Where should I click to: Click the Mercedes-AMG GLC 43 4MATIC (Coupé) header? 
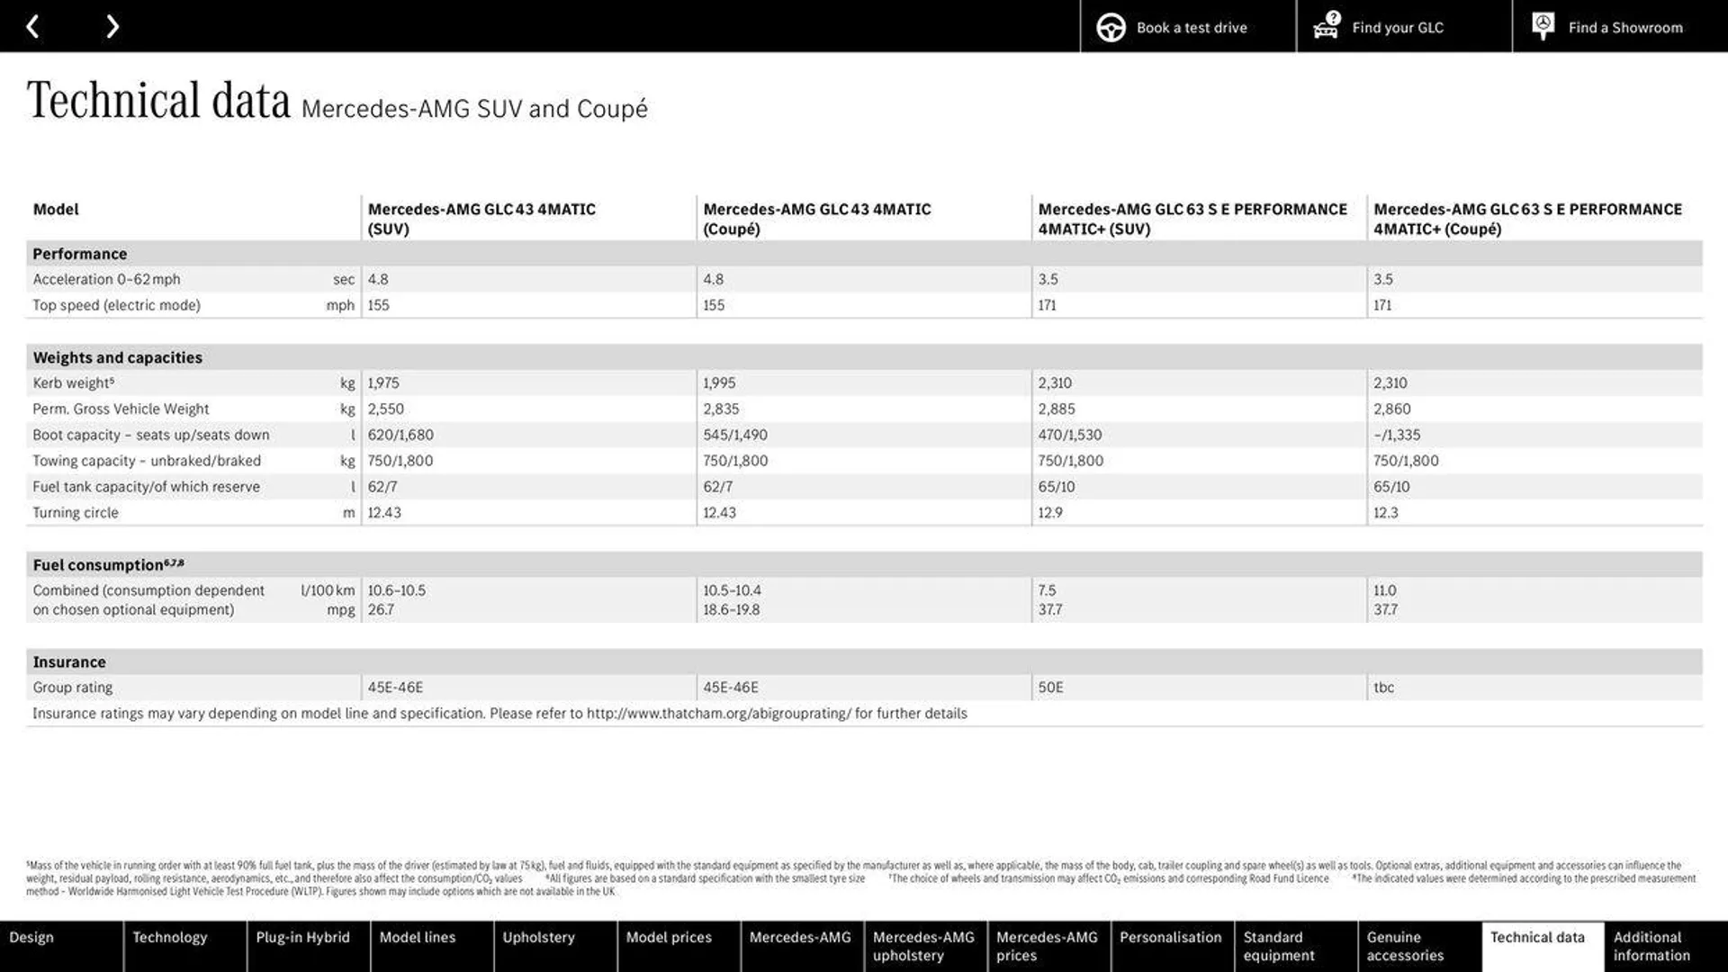(817, 219)
